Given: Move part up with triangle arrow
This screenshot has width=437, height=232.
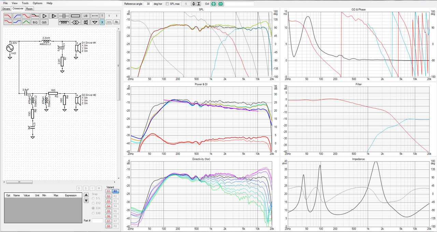Looking at the screenshot, I should (86, 195).
